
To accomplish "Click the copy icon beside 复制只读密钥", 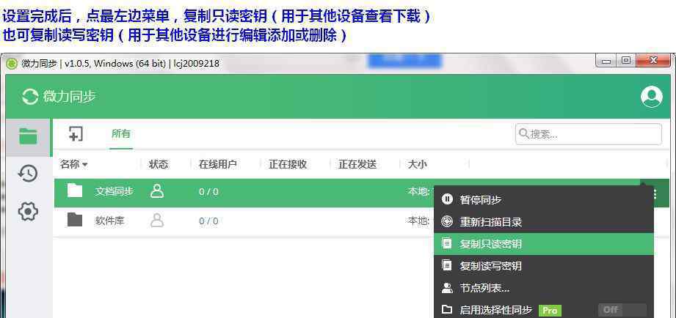I will coord(447,243).
